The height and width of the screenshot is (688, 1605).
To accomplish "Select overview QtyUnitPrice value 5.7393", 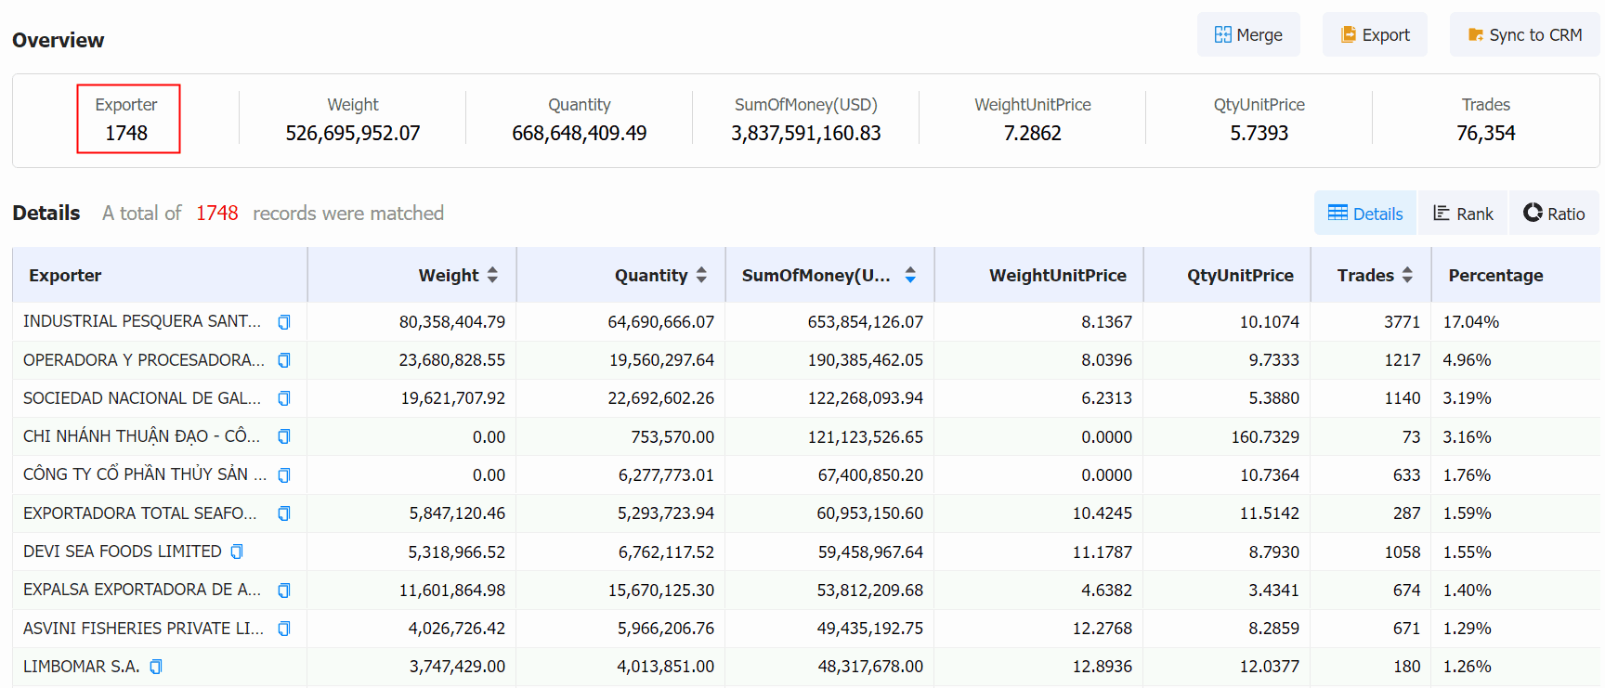I will pyautogui.click(x=1259, y=133).
